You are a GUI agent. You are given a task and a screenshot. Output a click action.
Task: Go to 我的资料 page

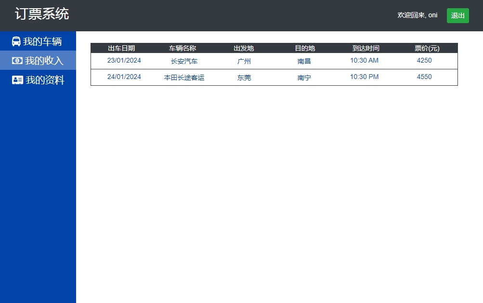(x=45, y=80)
